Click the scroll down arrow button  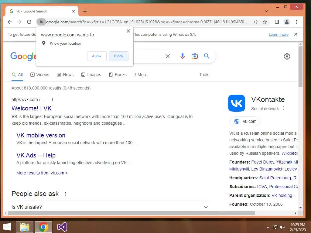pos(300,208)
